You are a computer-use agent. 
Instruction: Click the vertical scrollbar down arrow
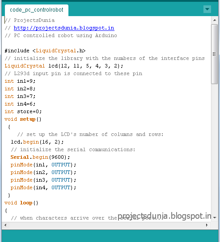pyautogui.click(x=215, y=217)
